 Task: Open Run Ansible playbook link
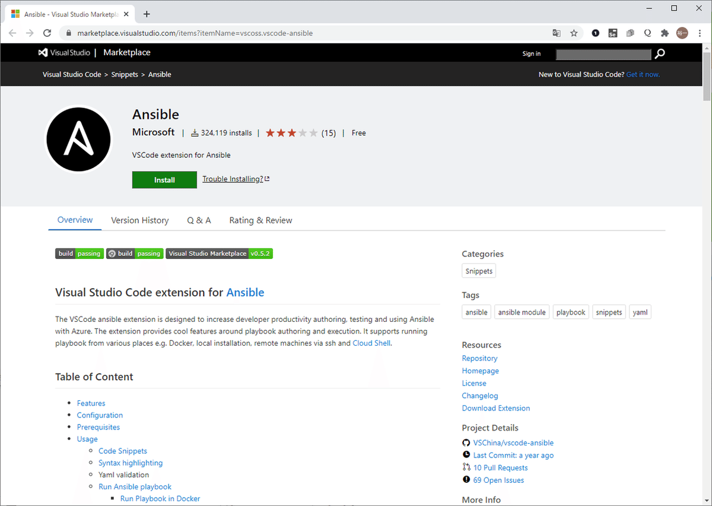click(135, 486)
